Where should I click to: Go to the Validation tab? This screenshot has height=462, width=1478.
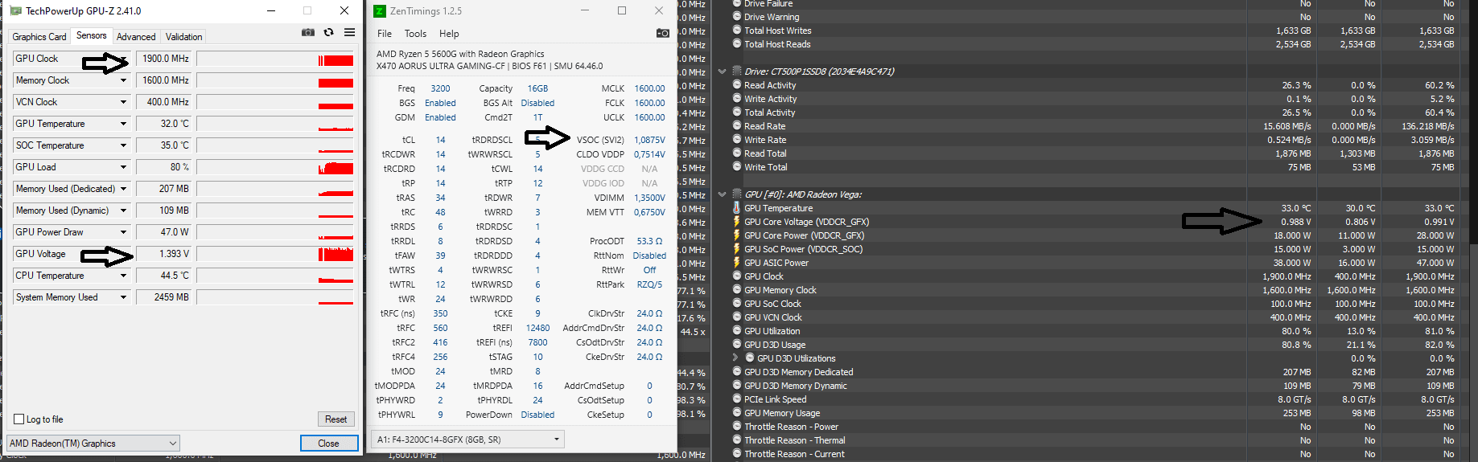point(183,37)
